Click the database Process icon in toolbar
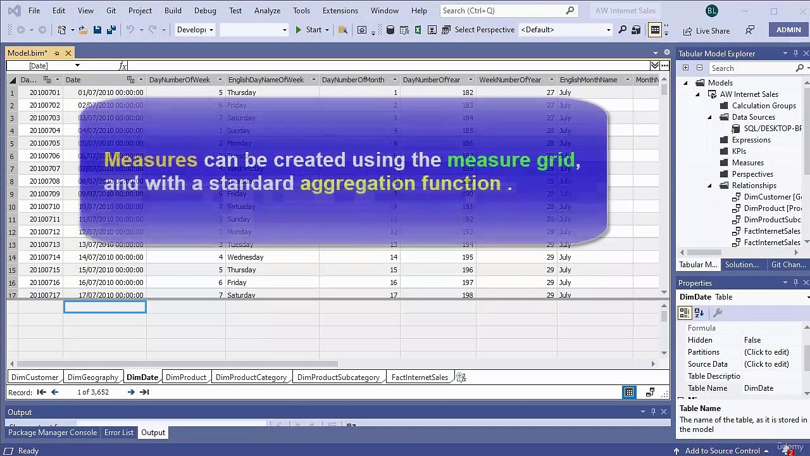Screen dimensions: 810x456 pyautogui.click(x=390, y=30)
